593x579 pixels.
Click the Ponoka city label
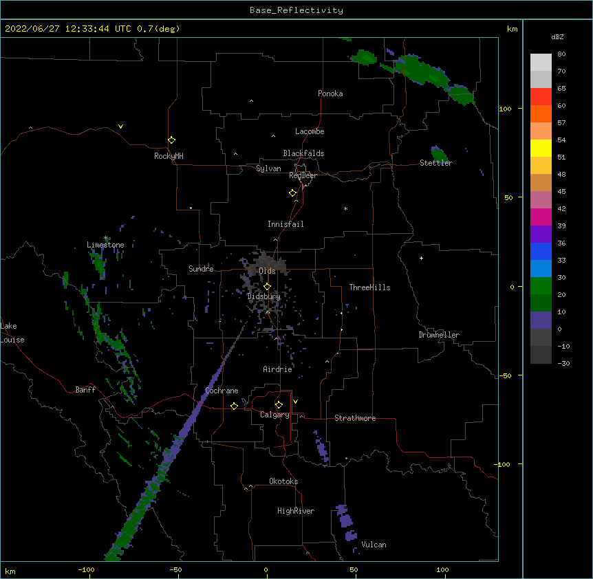(x=330, y=94)
